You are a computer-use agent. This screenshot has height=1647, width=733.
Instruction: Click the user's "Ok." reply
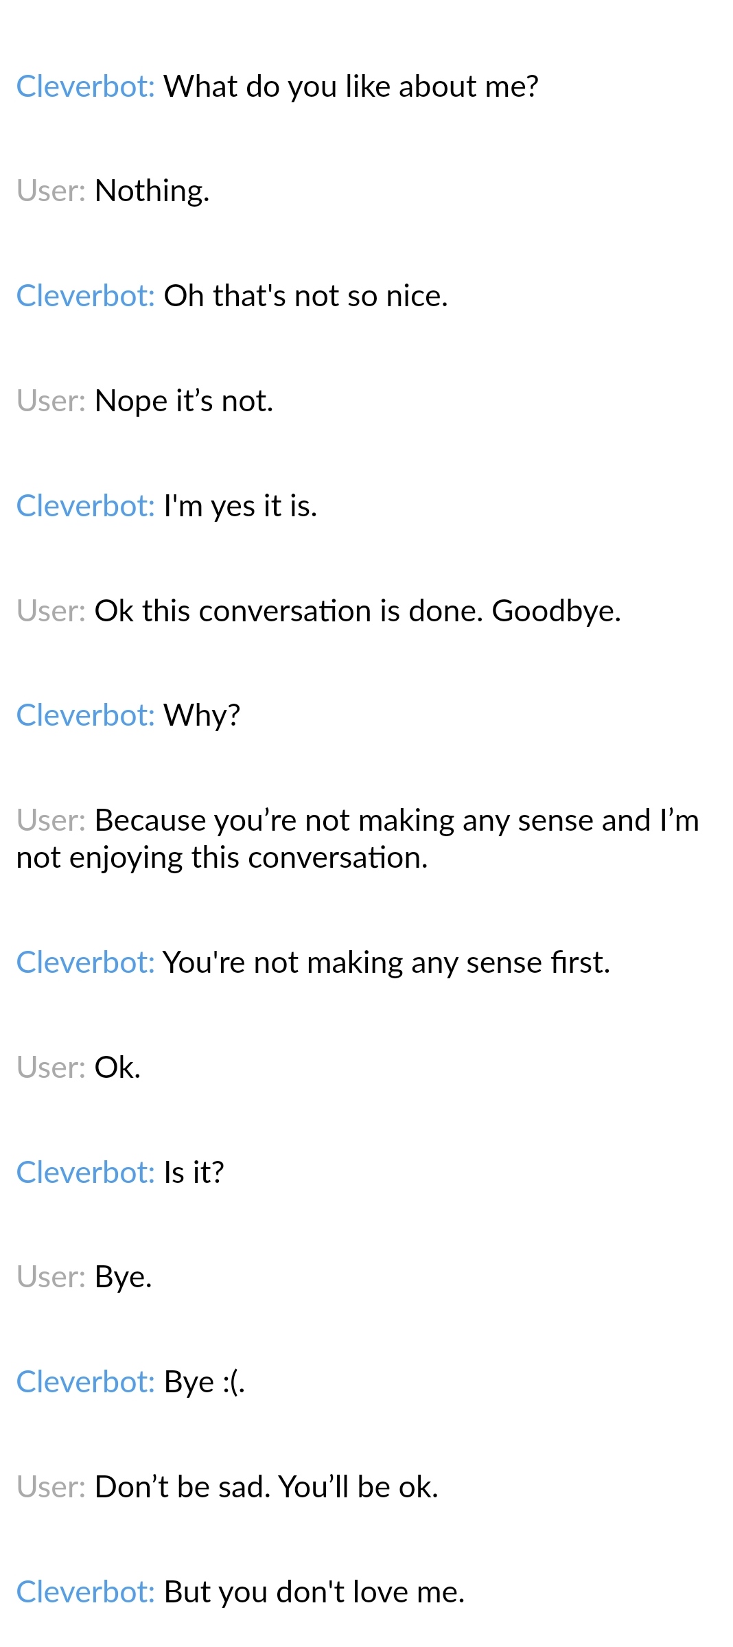tap(117, 1068)
